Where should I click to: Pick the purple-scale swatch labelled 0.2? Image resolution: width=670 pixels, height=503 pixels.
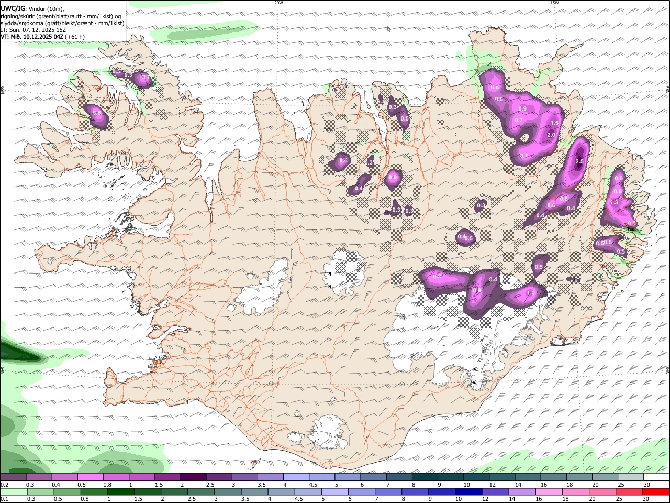(x=13, y=477)
